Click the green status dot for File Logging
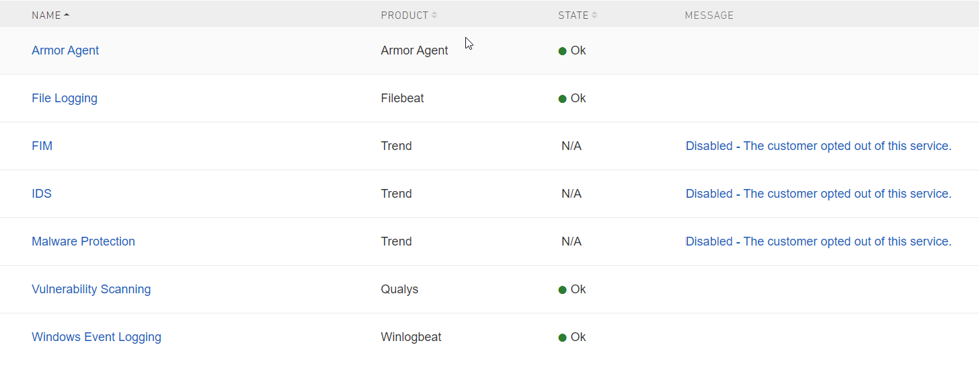 (563, 99)
